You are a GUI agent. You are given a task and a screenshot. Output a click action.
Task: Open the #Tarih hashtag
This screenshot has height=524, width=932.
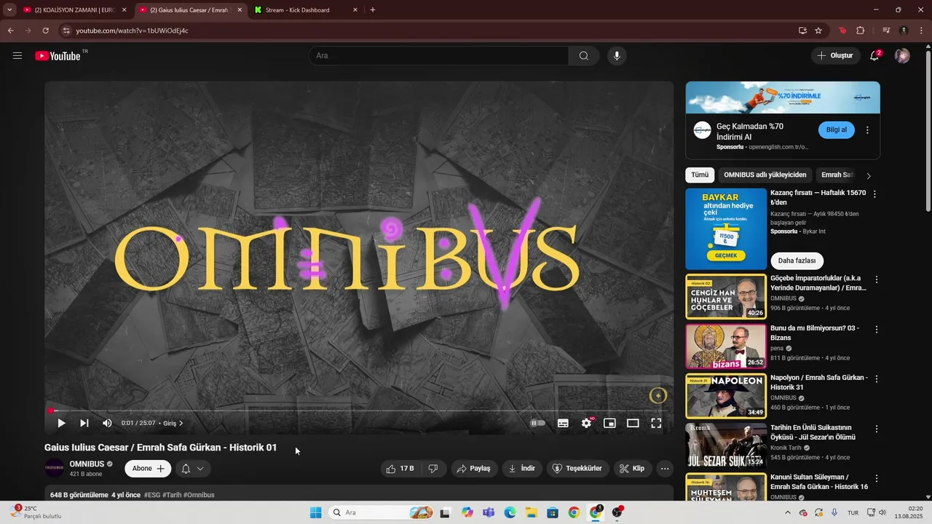[x=172, y=495]
